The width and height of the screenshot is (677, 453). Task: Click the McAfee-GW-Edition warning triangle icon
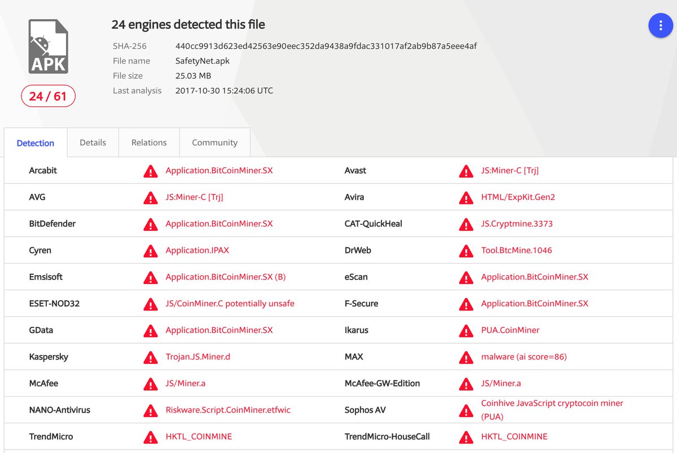coord(466,384)
